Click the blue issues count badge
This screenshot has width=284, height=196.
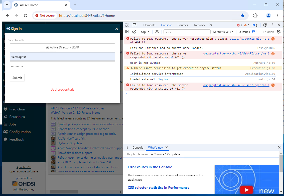255,25
